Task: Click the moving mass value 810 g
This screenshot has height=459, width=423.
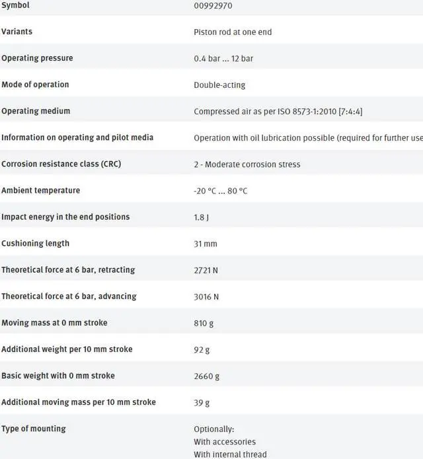Action: [x=204, y=323]
